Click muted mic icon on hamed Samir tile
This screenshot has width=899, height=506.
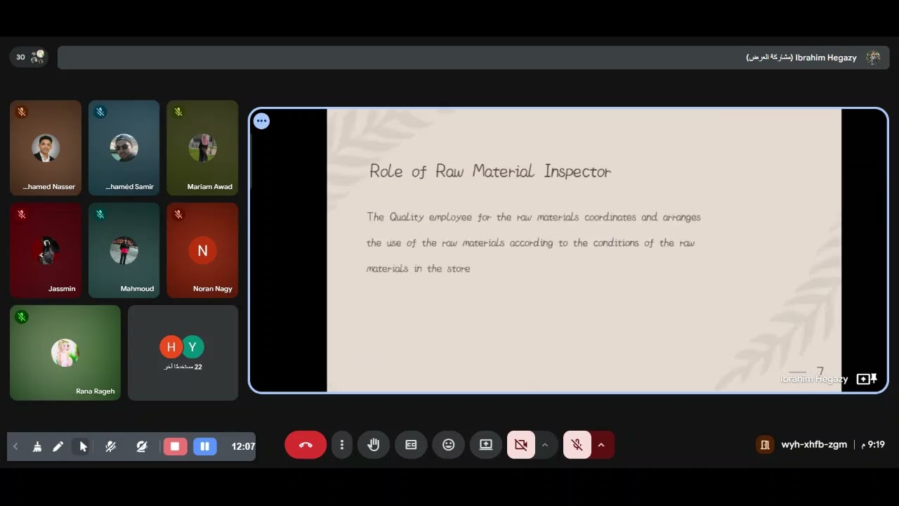click(x=100, y=112)
